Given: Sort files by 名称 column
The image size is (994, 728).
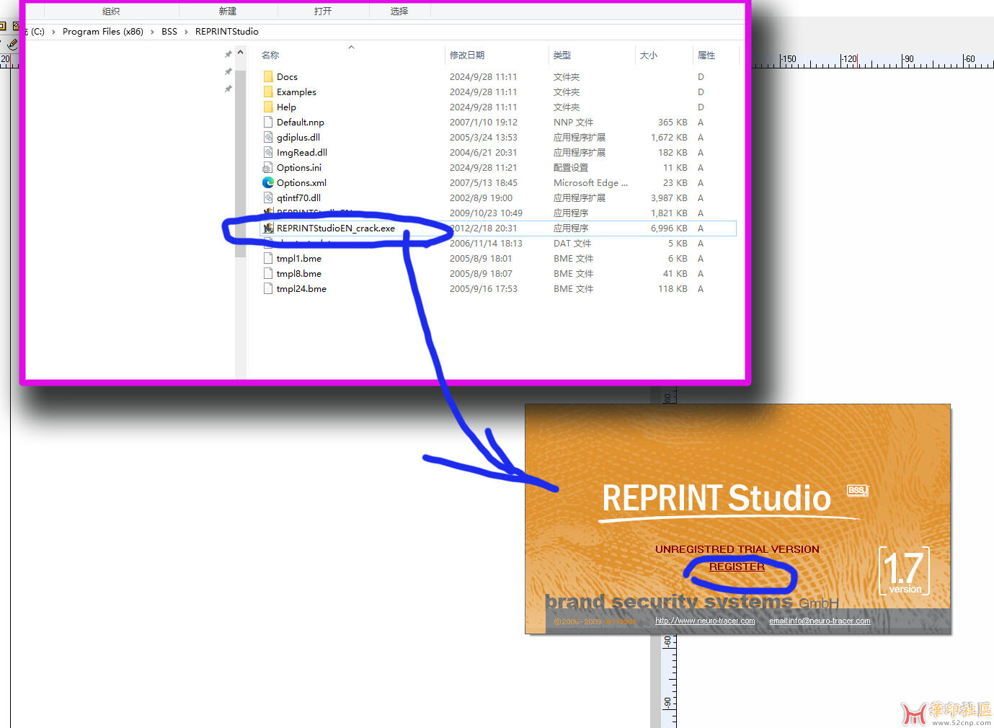Looking at the screenshot, I should pos(270,55).
